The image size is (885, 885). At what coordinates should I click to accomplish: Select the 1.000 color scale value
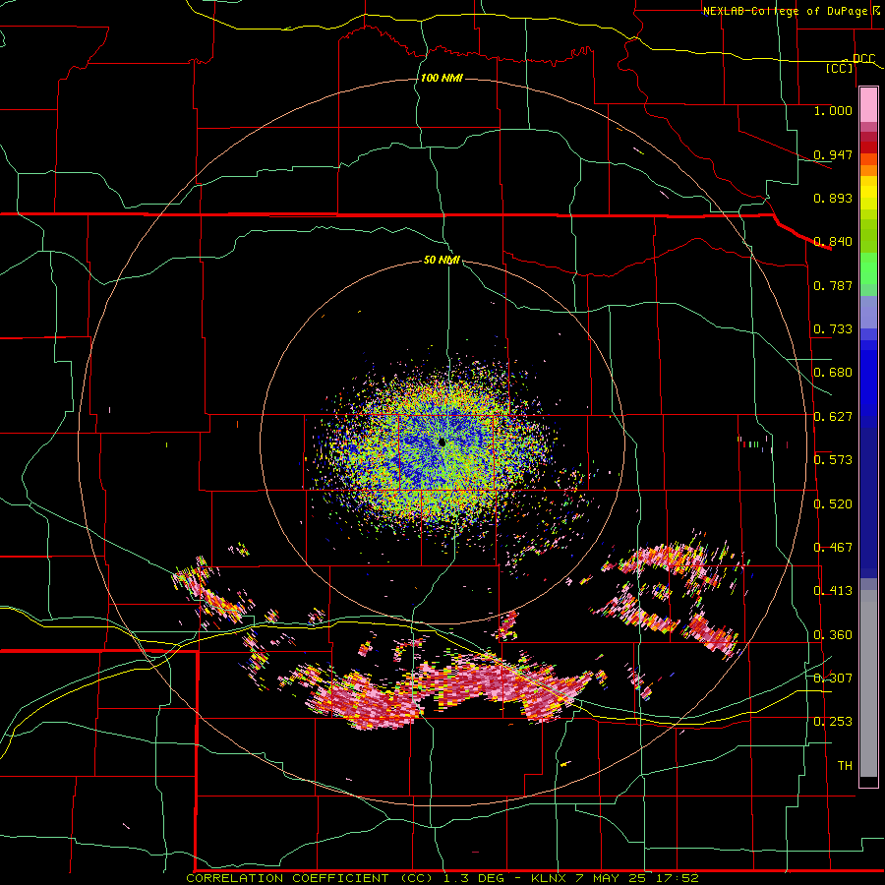click(833, 110)
